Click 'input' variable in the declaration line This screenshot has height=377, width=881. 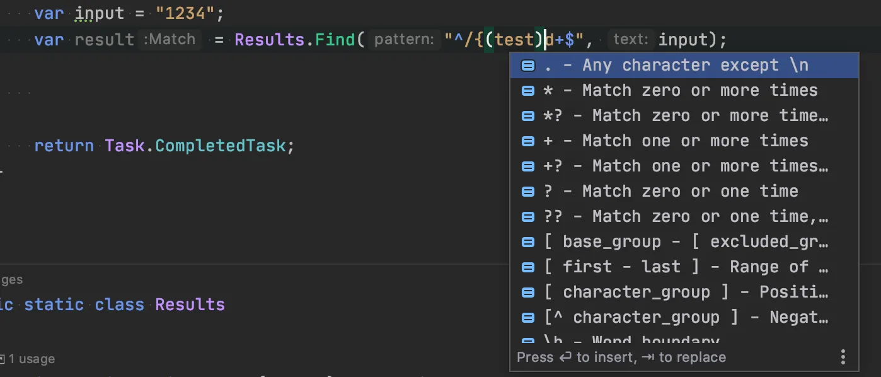click(100, 13)
